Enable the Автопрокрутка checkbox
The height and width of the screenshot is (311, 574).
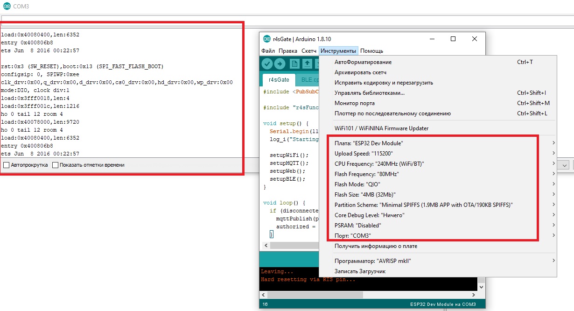coord(6,165)
